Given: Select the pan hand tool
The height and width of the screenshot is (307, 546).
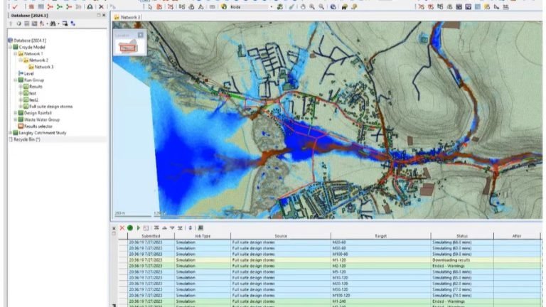Looking at the screenshot, I should (x=303, y=7).
